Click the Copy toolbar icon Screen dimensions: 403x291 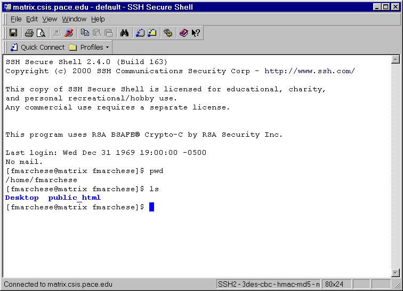point(85,33)
